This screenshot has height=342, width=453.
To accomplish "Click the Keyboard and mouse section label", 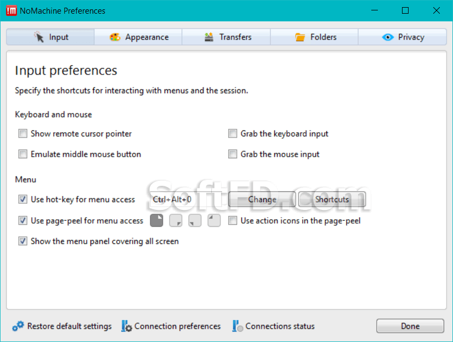I will coord(53,115).
